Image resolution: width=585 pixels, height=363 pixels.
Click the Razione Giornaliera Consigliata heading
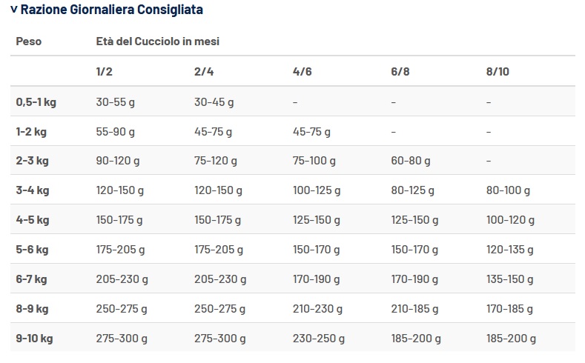click(x=111, y=10)
